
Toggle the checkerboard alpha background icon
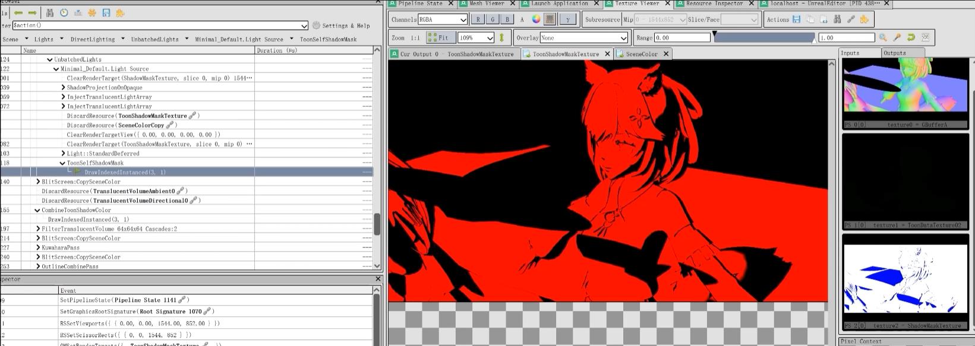[x=550, y=19]
